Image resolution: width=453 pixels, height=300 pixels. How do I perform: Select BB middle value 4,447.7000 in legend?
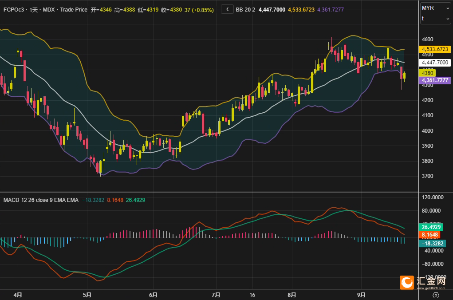tap(272, 9)
